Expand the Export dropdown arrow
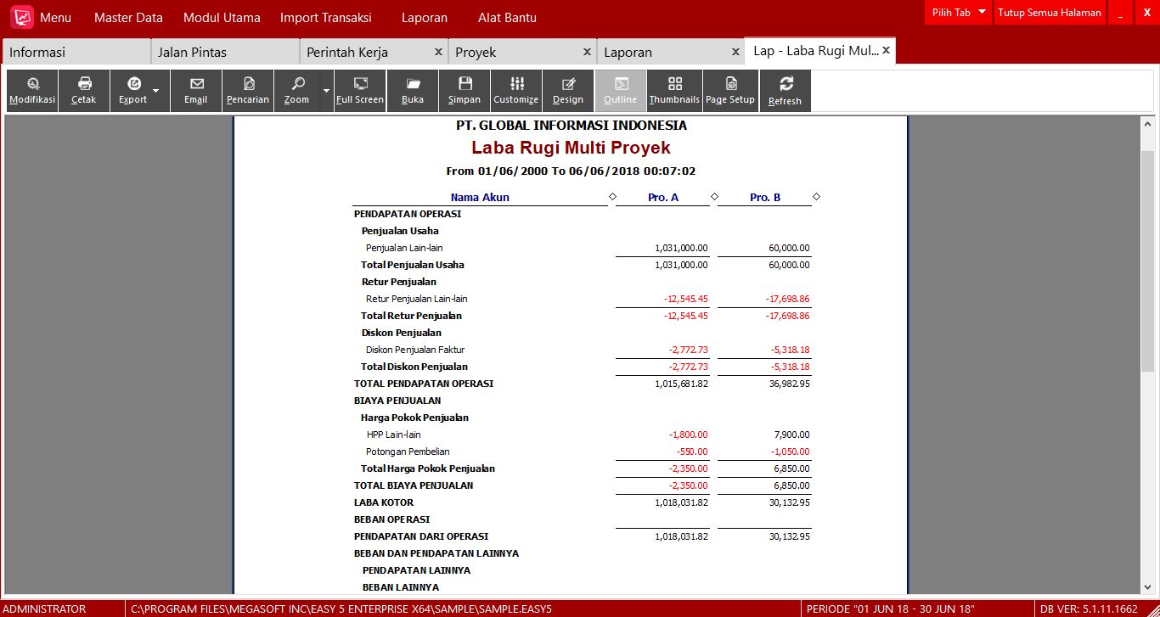Image resolution: width=1160 pixels, height=617 pixels. point(156,90)
